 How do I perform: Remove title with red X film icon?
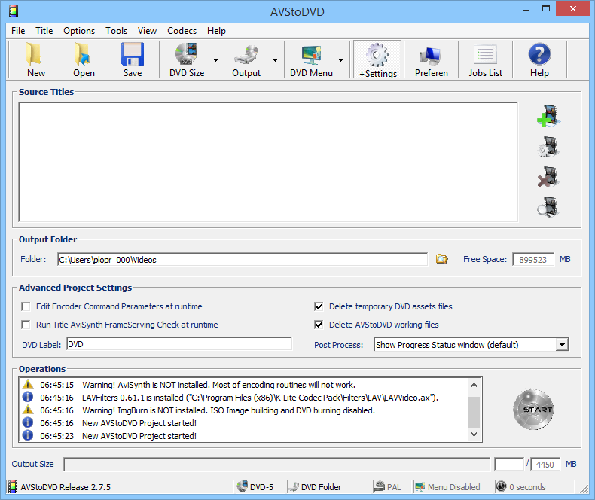tap(548, 177)
